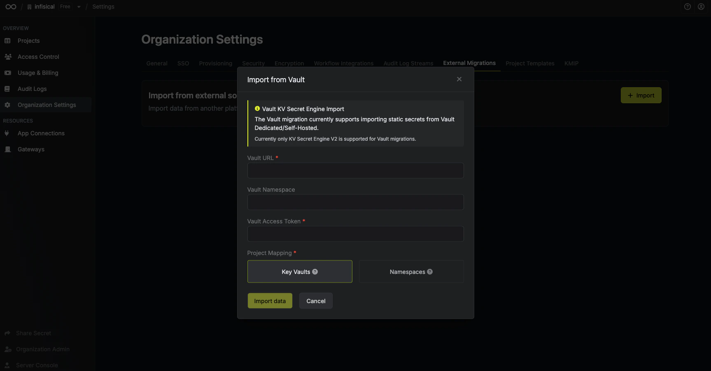Select the External Migrations tab
Screen dimensions: 711x371
click(469, 63)
